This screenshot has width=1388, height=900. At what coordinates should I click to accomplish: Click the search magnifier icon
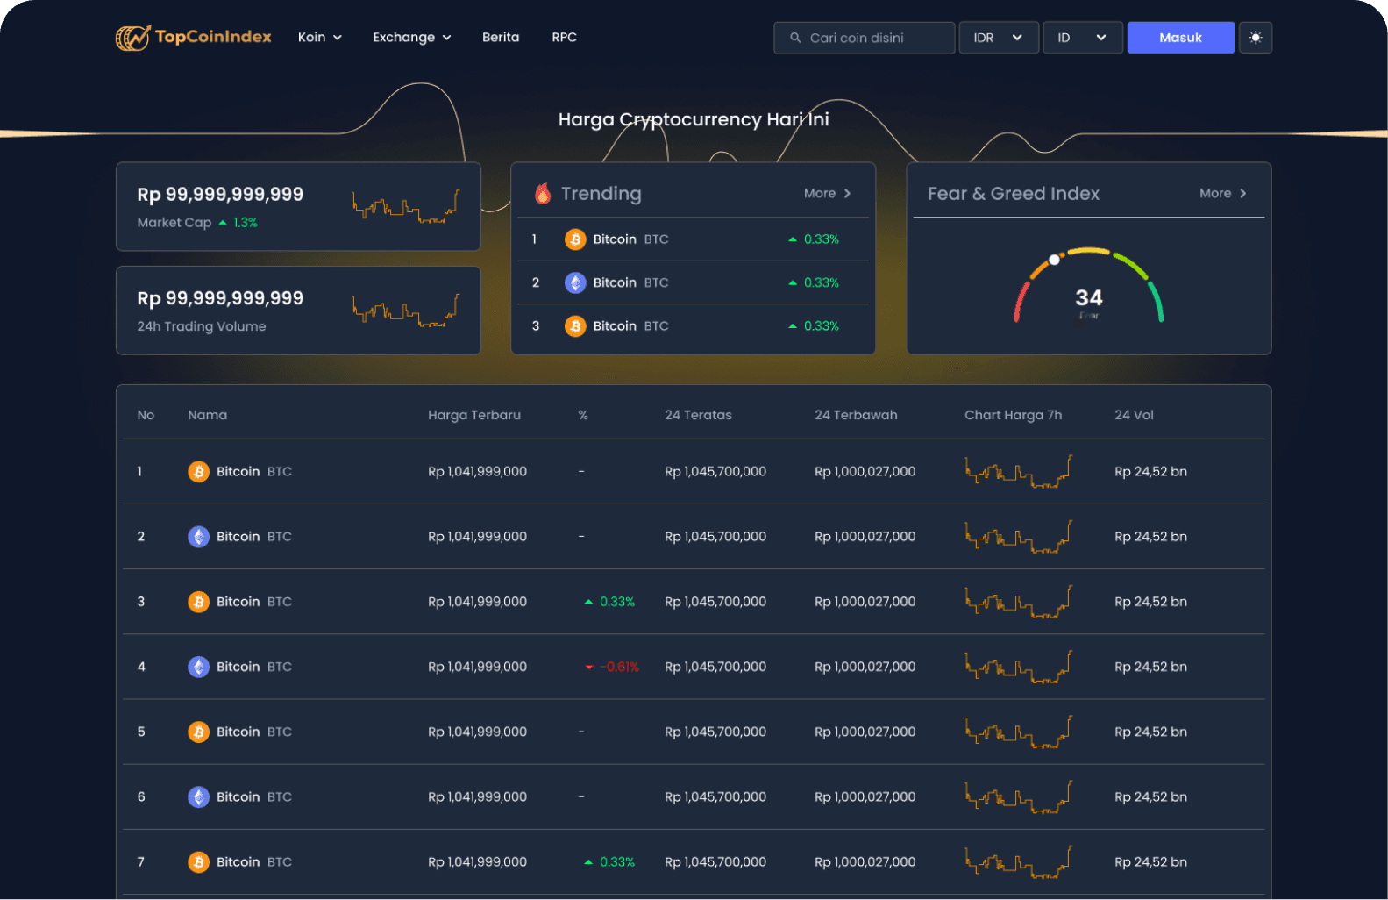pyautogui.click(x=795, y=38)
